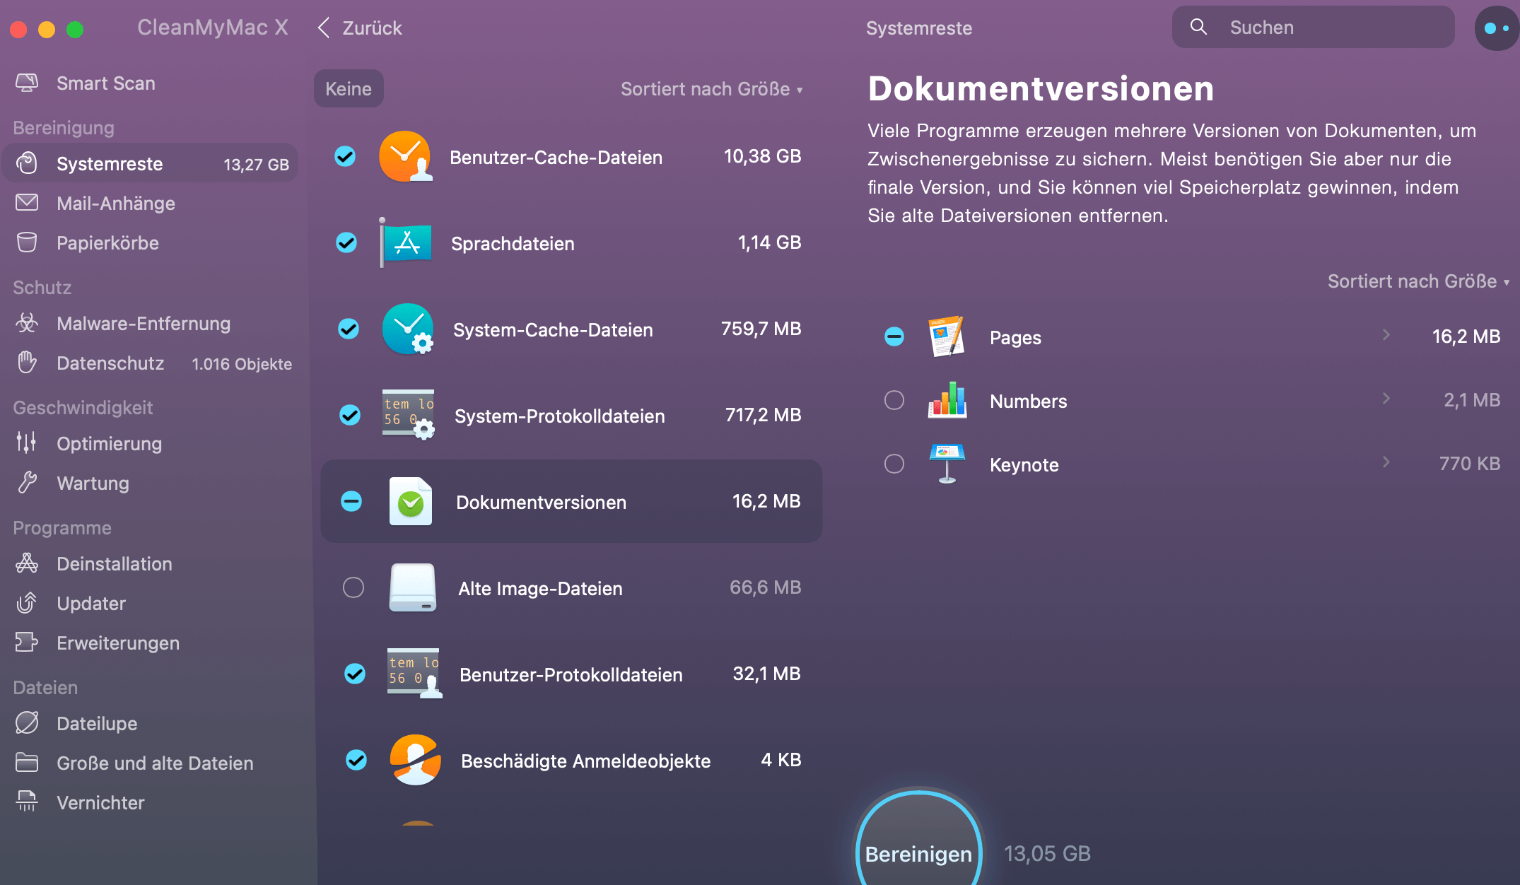Expand Keynote row chevron
This screenshot has height=885, width=1520.
coord(1386,462)
